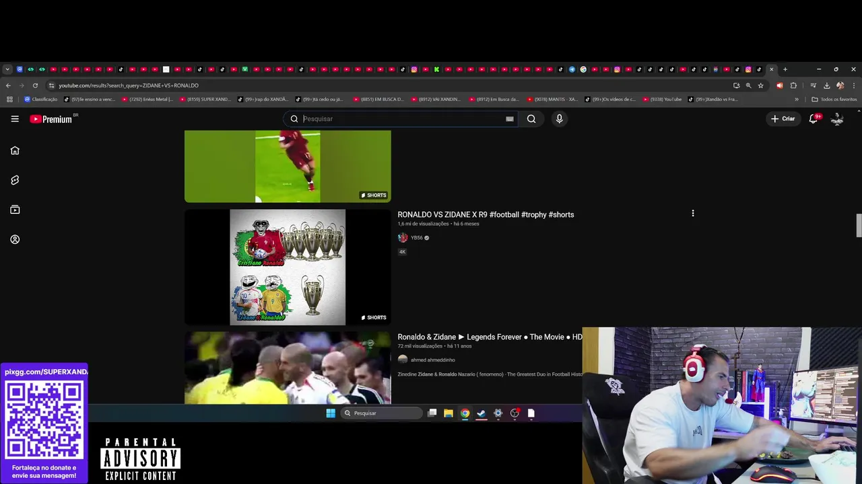
Task: Open a new browser tab
Action: (x=785, y=69)
